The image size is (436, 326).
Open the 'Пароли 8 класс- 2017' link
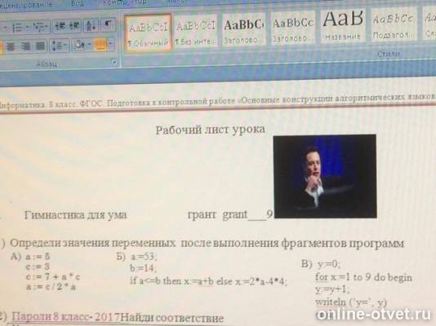point(66,317)
